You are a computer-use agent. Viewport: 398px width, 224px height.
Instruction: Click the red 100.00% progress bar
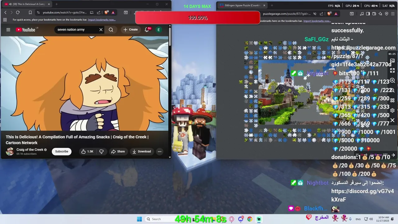pyautogui.click(x=197, y=18)
